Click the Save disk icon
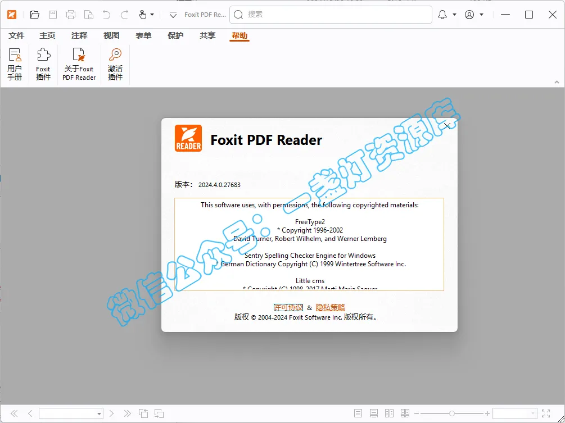Screen dimensions: 565x423 pos(53,15)
